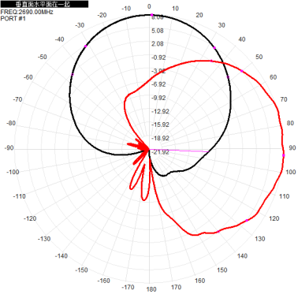Click the magenta marker at black curve peak
The image size is (298, 298).
point(151,15)
